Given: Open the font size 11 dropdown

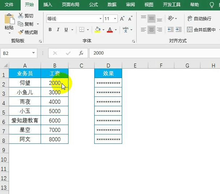Looking at the screenshot, I should point(115,18).
